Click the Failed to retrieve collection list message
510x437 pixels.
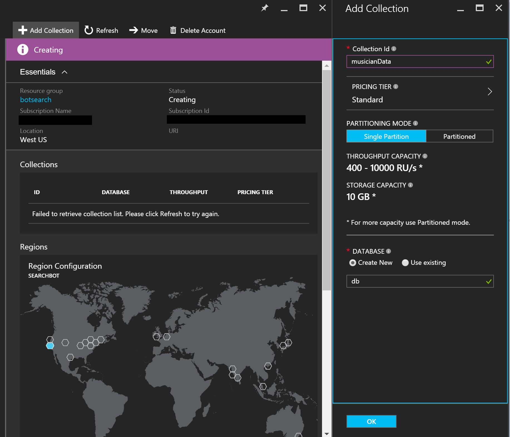point(126,214)
